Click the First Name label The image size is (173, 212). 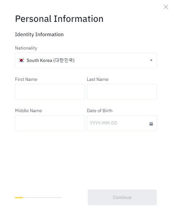coord(26,79)
